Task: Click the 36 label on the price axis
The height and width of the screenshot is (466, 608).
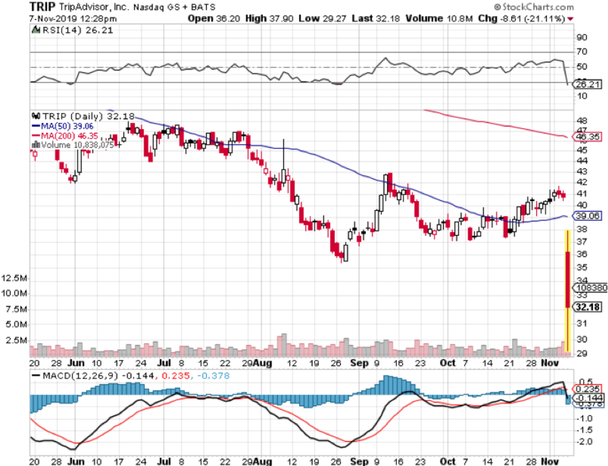Action: [582, 254]
